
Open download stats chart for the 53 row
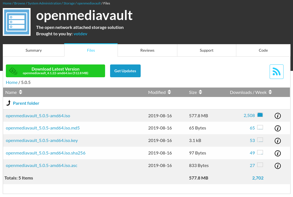click(260, 140)
